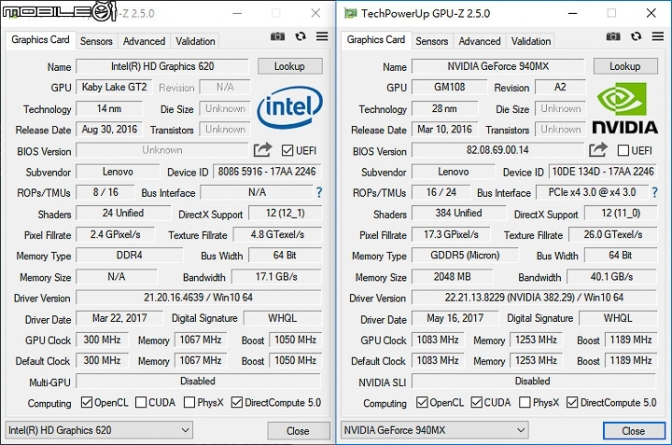Image resolution: width=672 pixels, height=445 pixels.
Task: Click BIOS export icon in Intel window
Action: 262,150
